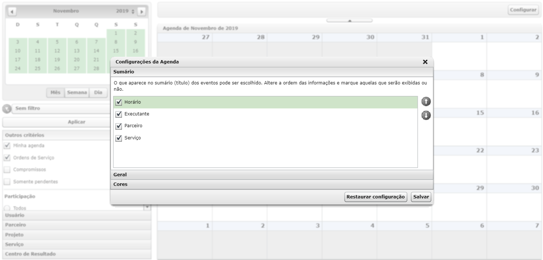Screen dimensions: 543x260
Task: Click Restaurar configuração button
Action: [375, 197]
